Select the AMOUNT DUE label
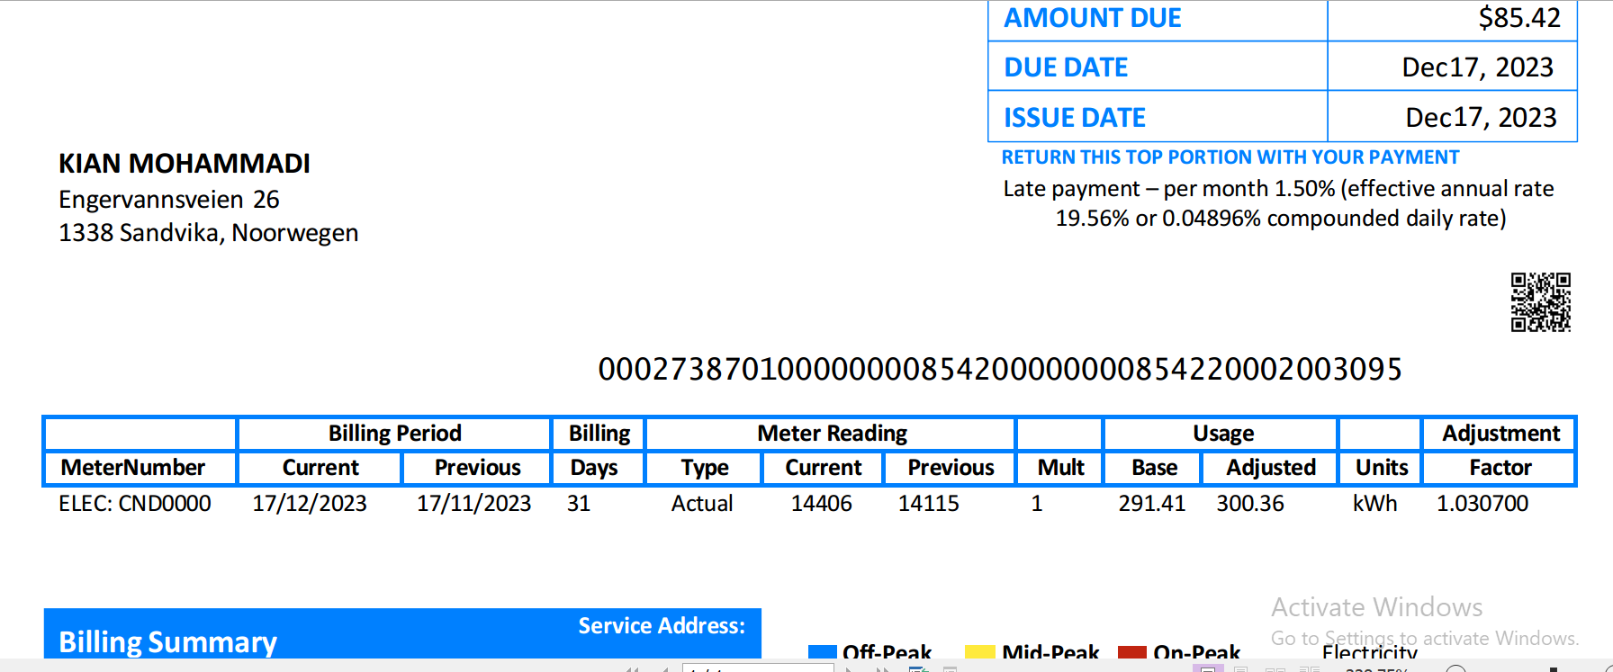1613x672 pixels. point(1093,18)
